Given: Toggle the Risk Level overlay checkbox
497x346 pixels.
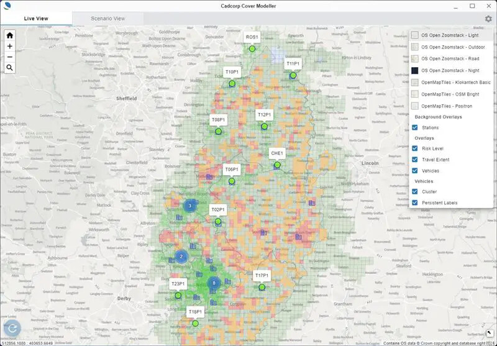Looking at the screenshot, I should 415,148.
